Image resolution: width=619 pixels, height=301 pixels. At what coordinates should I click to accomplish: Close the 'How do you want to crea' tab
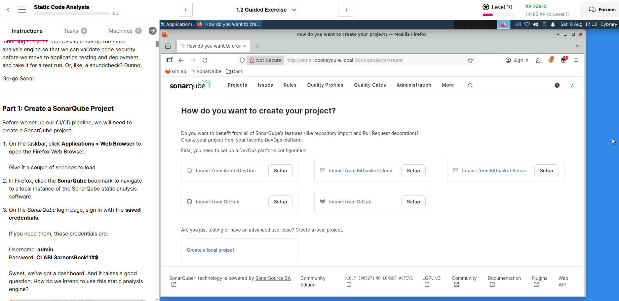[245, 46]
